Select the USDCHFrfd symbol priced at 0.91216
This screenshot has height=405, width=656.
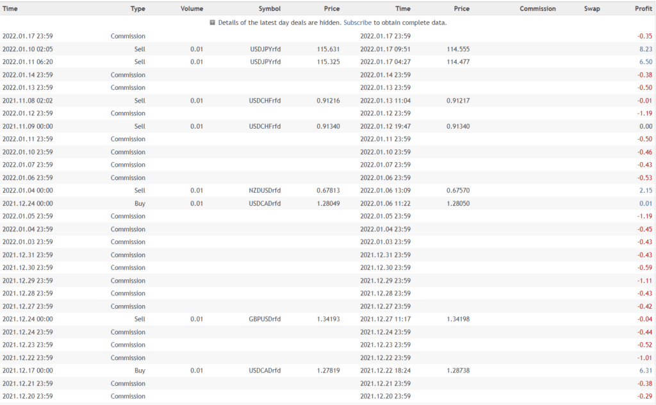pos(265,101)
